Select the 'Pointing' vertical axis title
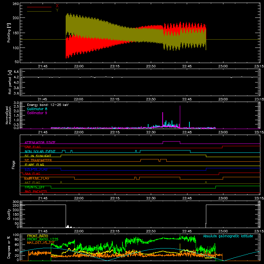The width and height of the screenshot is (264, 264). [9, 33]
